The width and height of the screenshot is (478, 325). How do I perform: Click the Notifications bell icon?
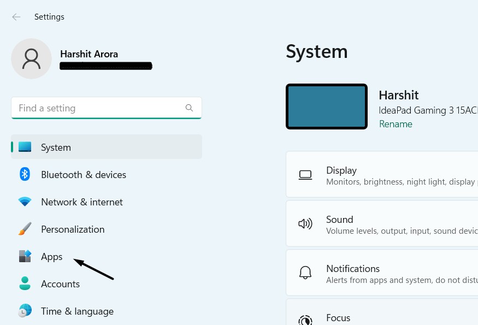pyautogui.click(x=305, y=273)
